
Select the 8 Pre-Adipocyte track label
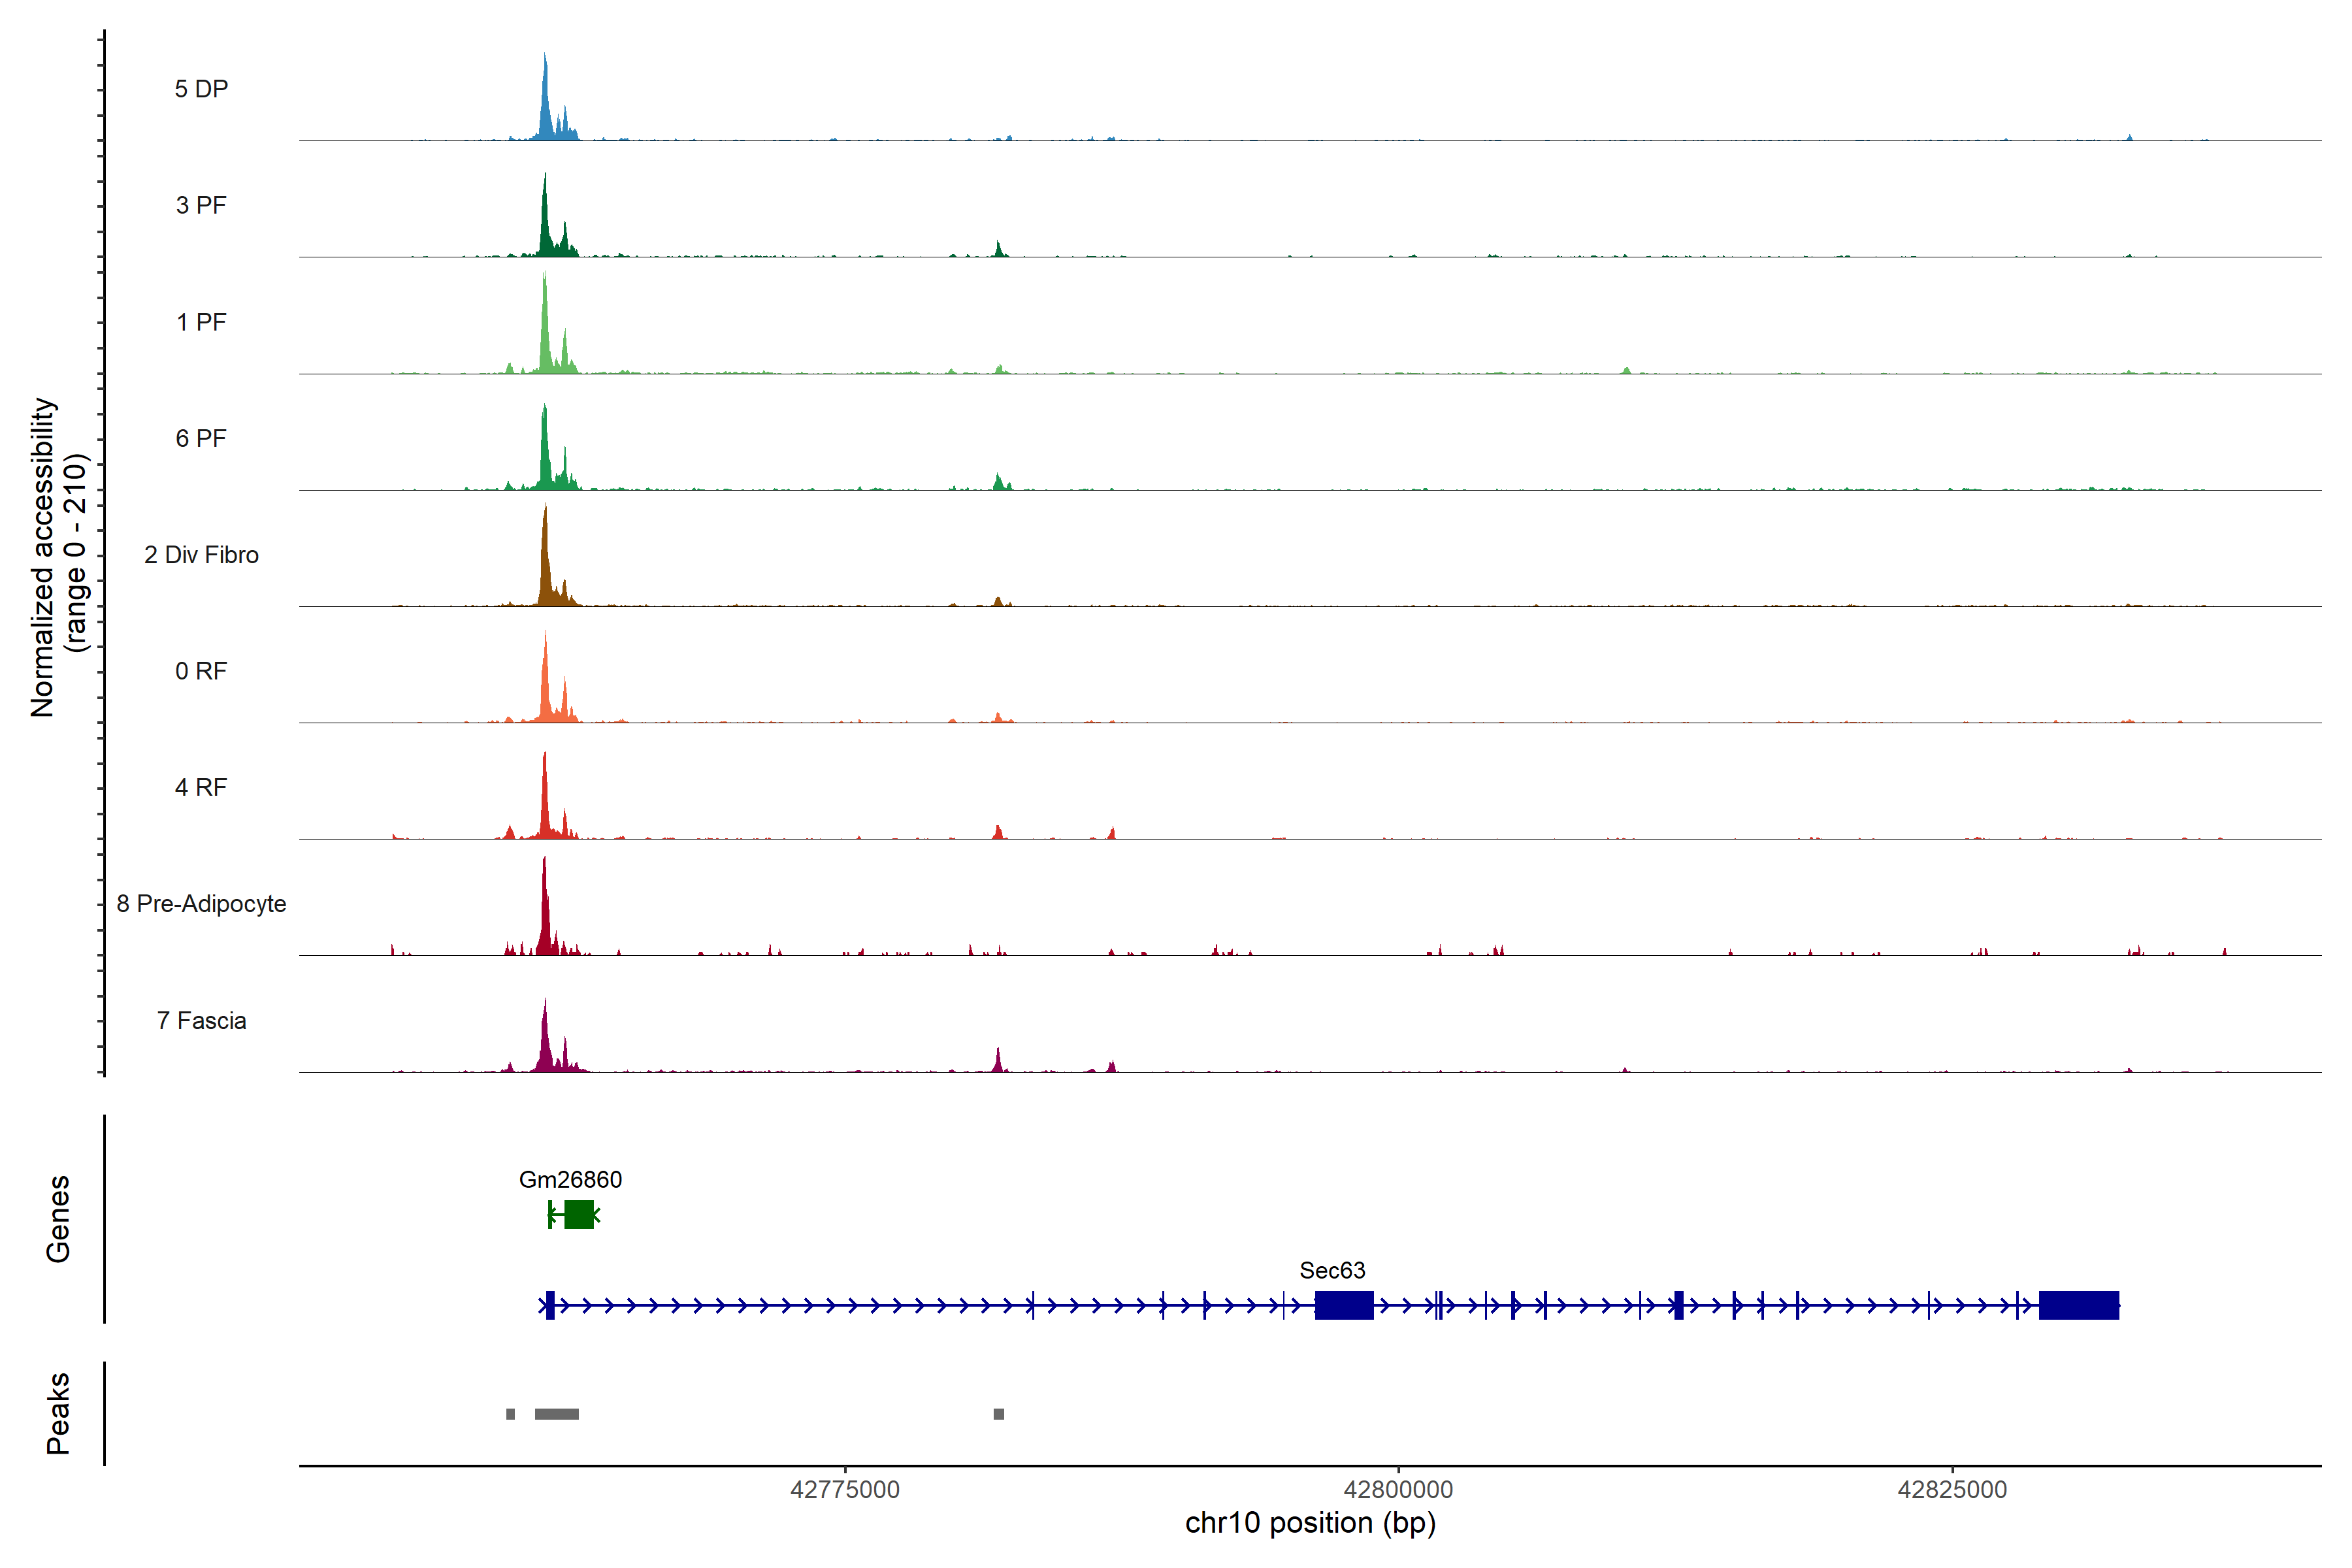[201, 904]
